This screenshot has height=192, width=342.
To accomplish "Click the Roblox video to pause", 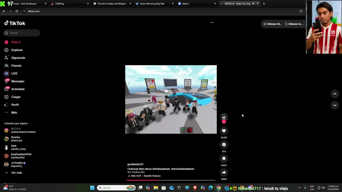I will coord(171,99).
